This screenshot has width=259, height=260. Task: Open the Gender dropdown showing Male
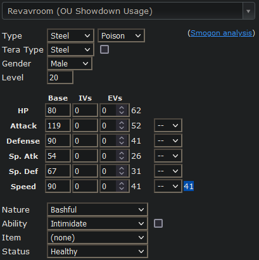[70, 64]
